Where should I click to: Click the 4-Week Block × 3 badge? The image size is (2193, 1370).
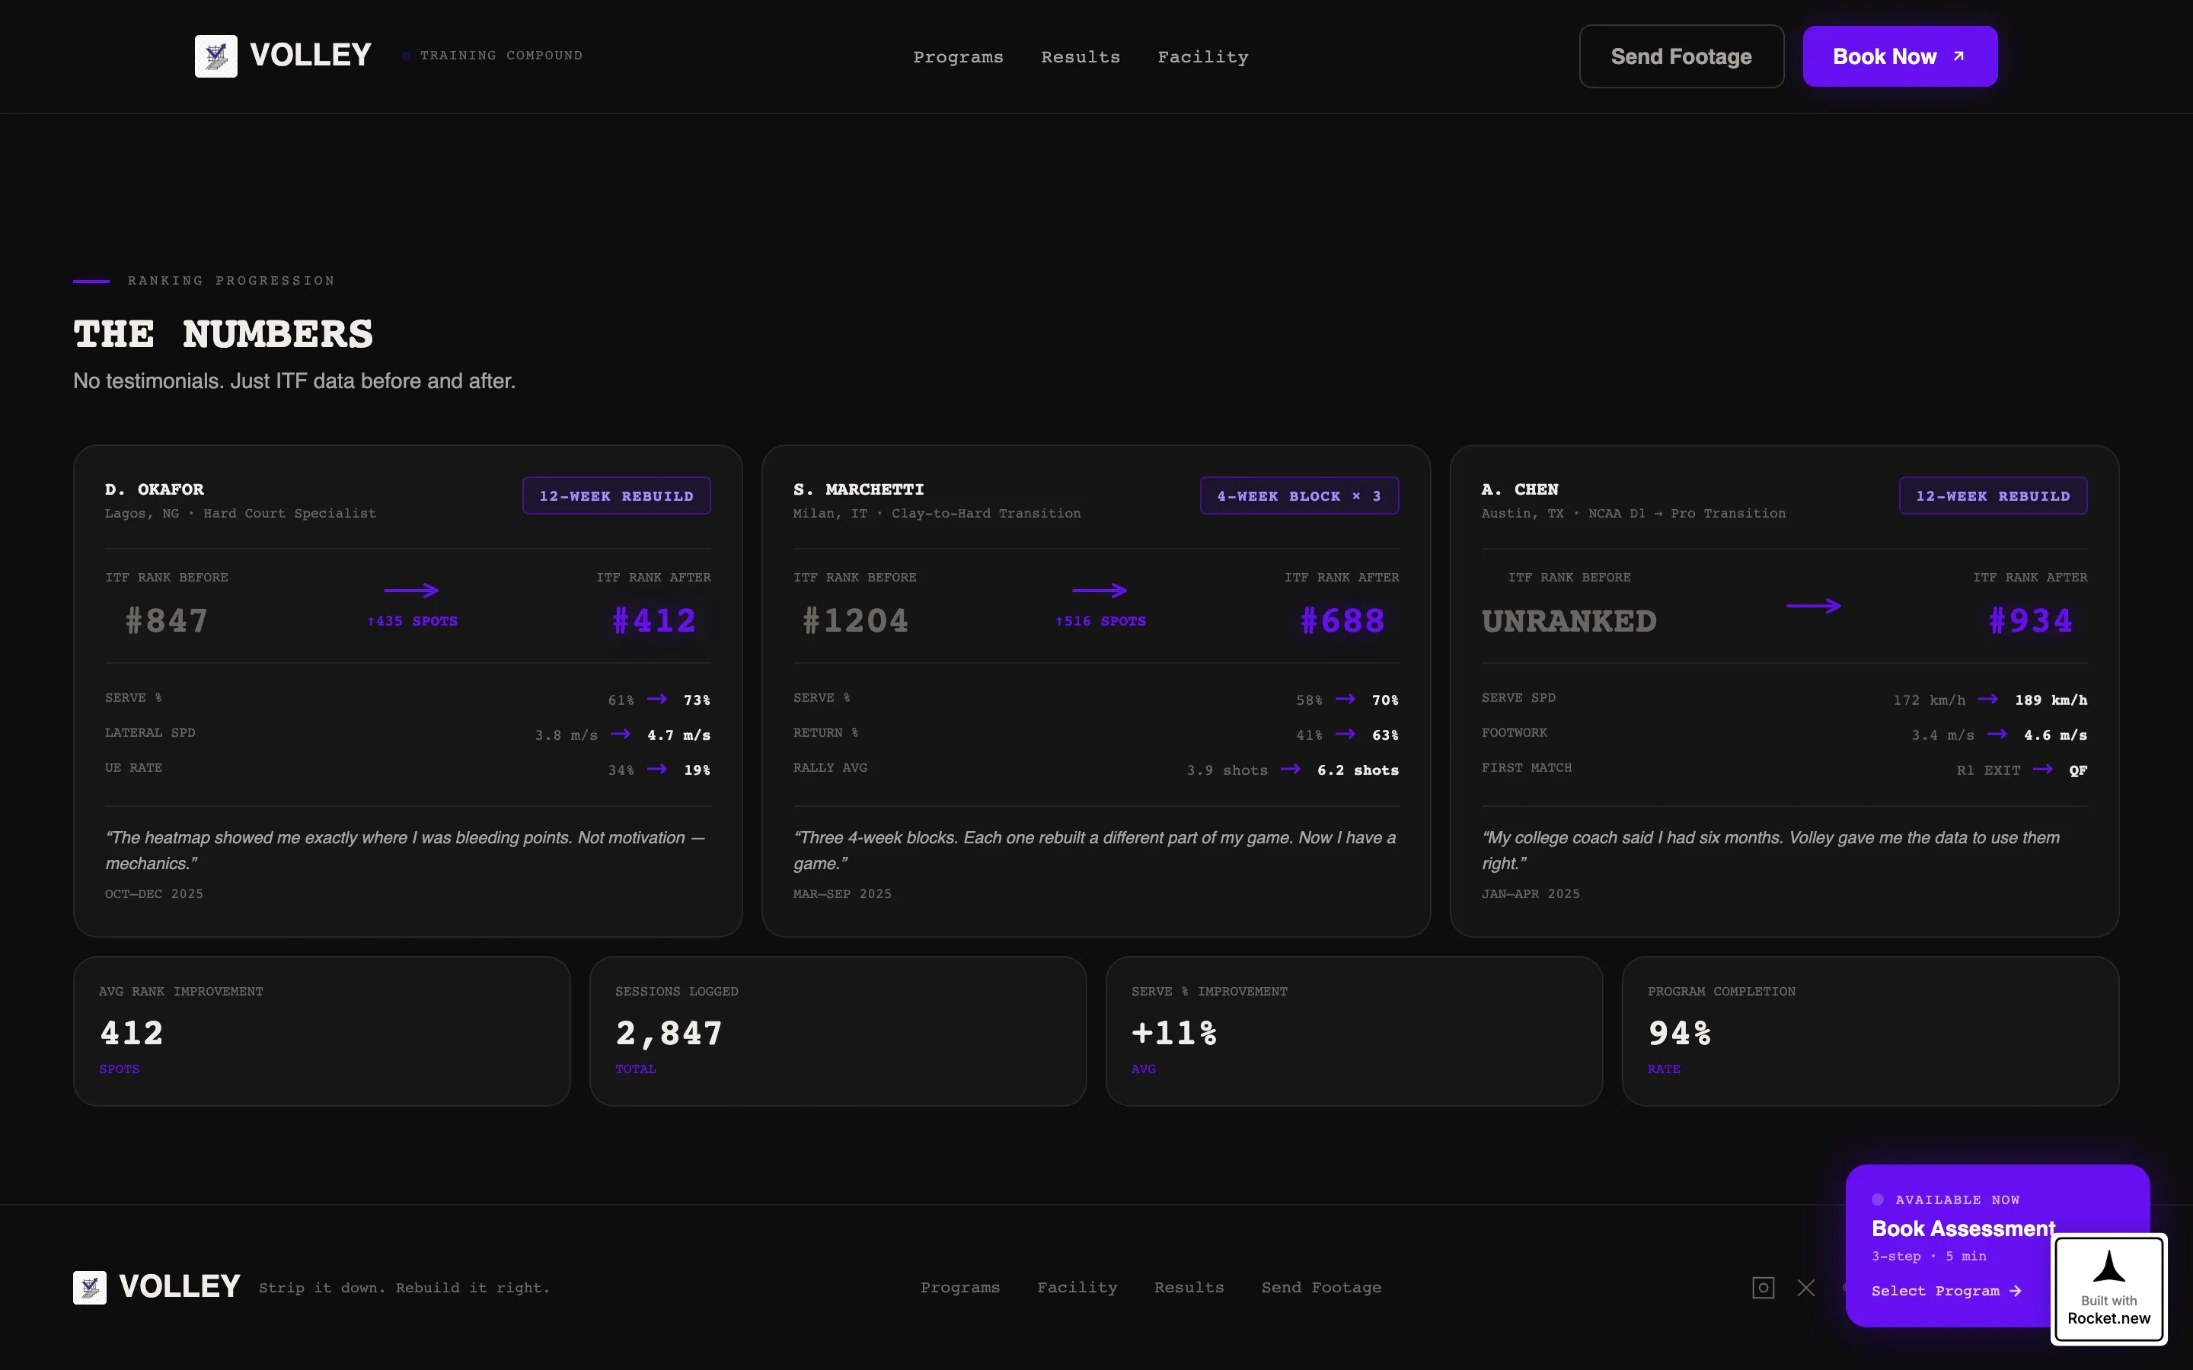[x=1298, y=495]
